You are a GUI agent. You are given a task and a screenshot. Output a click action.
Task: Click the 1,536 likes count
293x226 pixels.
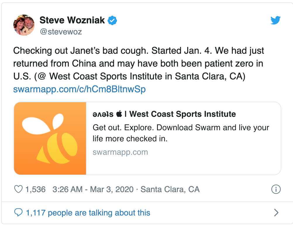[35, 190]
